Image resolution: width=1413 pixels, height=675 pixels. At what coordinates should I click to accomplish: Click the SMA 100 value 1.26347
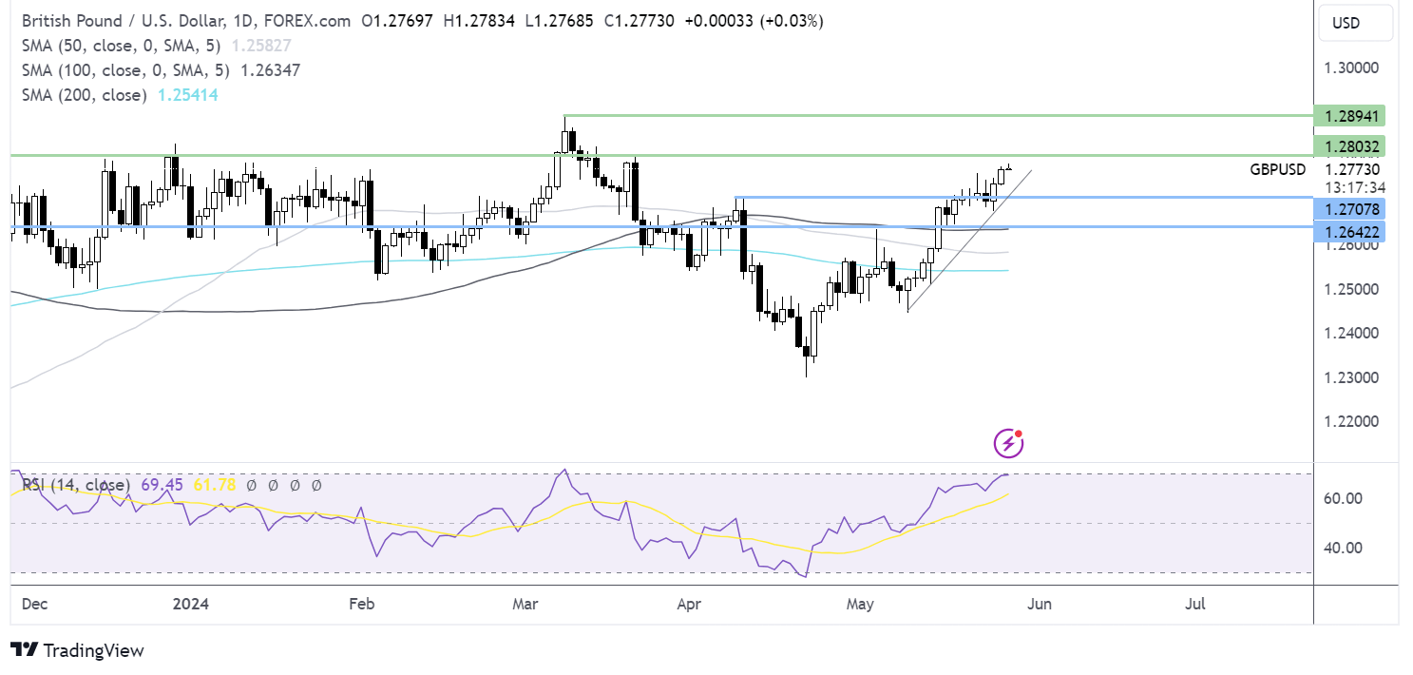point(270,69)
